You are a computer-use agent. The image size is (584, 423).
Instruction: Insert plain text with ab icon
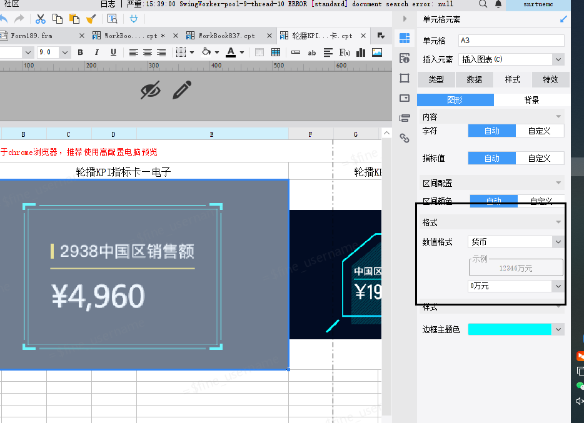coord(312,53)
